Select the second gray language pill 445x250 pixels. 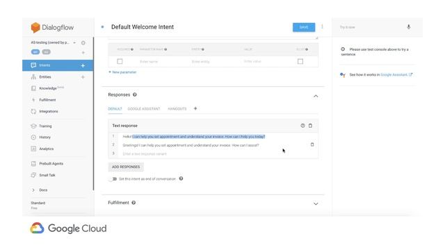tap(47, 52)
